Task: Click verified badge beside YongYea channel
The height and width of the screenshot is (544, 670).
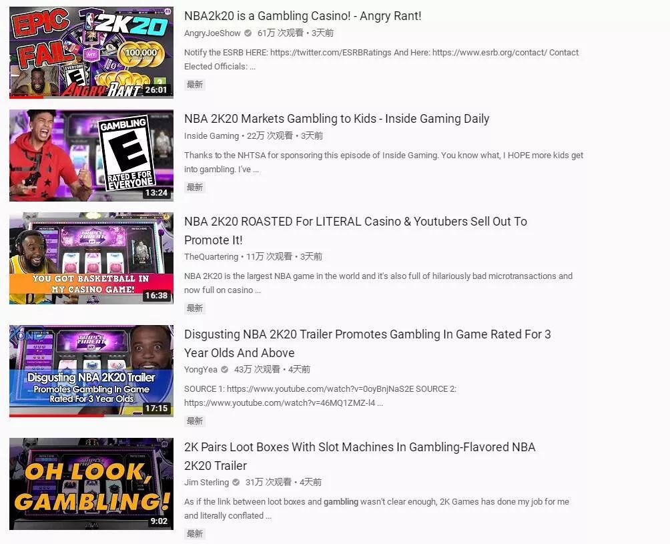Action: click(x=225, y=369)
